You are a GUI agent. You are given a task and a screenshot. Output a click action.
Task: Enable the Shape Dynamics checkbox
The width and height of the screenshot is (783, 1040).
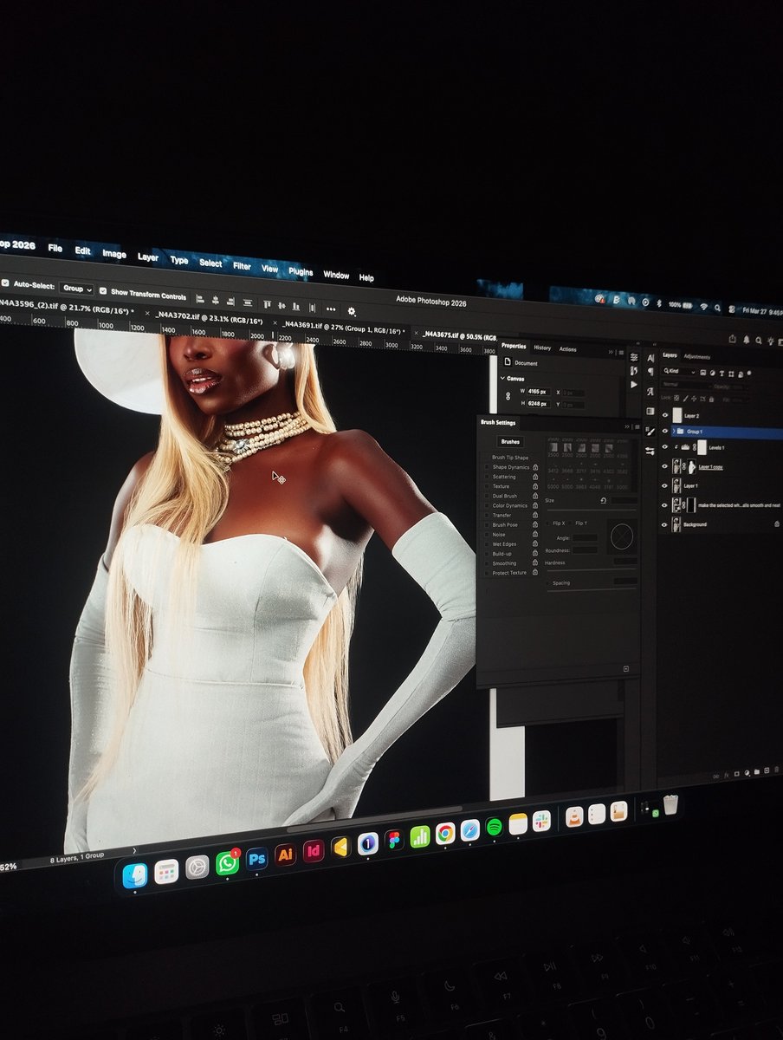486,466
